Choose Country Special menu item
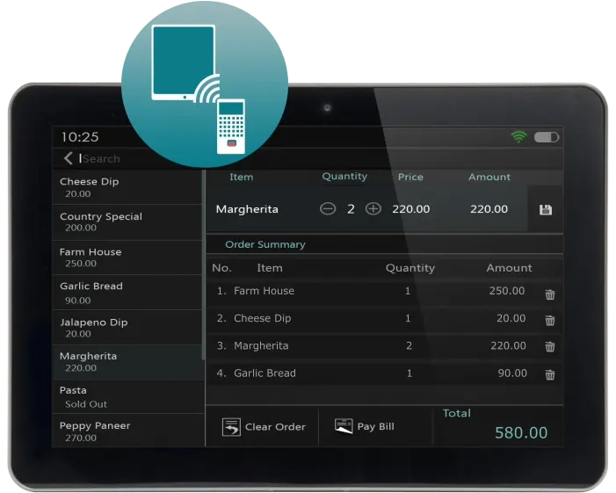Image resolution: width=616 pixels, height=493 pixels. point(127,221)
